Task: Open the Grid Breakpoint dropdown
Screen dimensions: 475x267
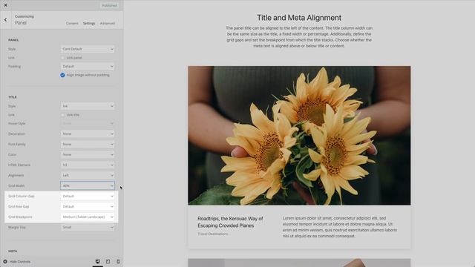Action: (88, 217)
